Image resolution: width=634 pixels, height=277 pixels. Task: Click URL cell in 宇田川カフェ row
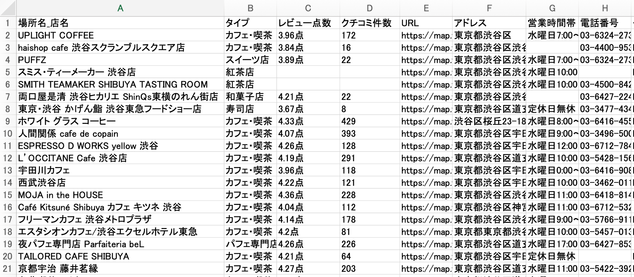tap(426, 170)
